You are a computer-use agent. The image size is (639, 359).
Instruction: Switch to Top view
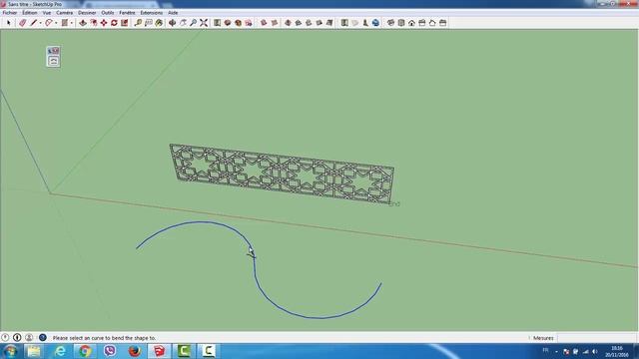(x=401, y=23)
